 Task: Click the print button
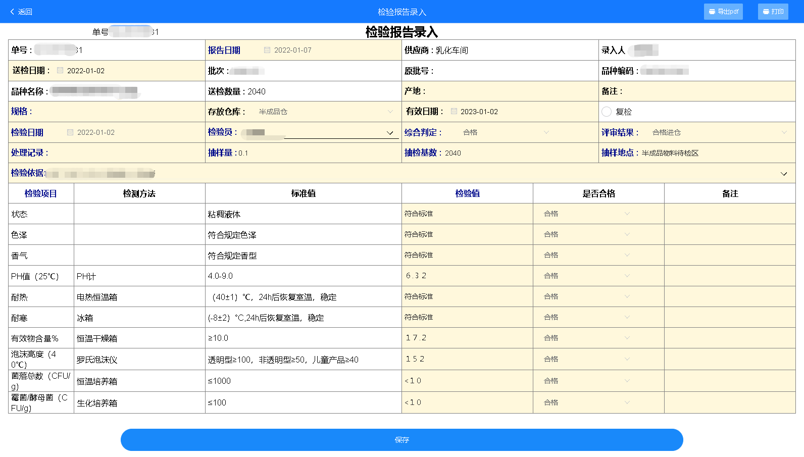click(x=773, y=12)
